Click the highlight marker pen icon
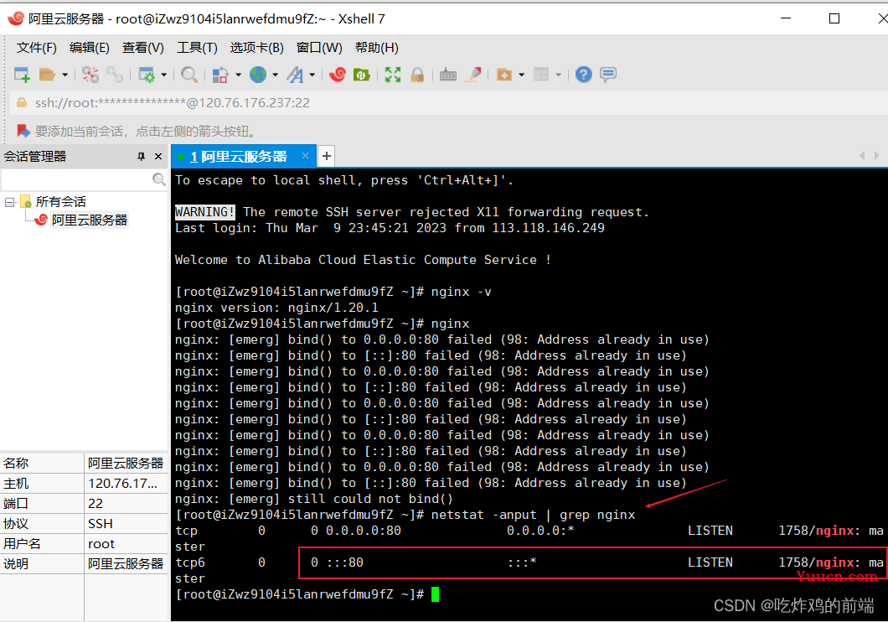Image resolution: width=888 pixels, height=622 pixels. click(472, 75)
